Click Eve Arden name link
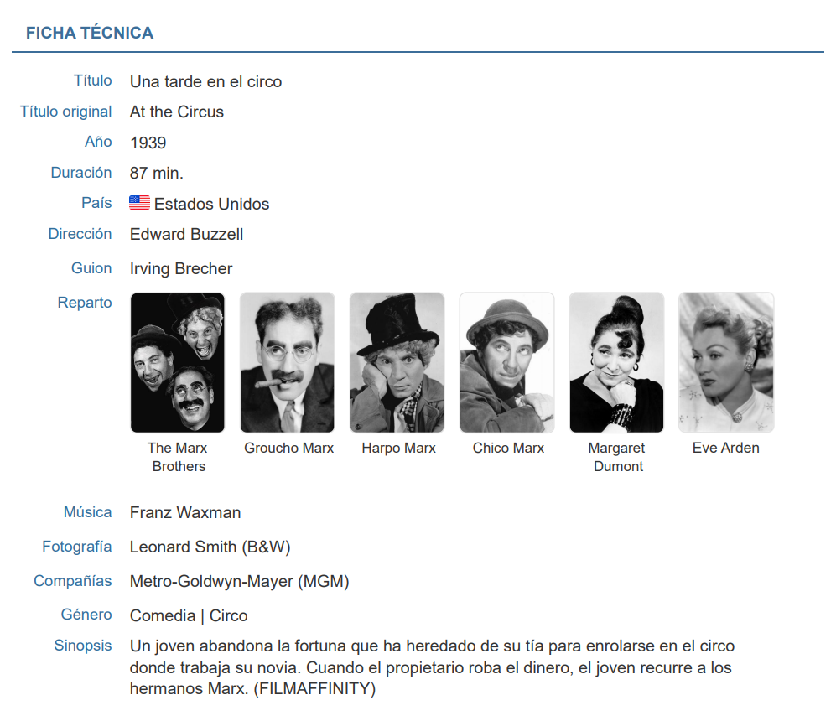The width and height of the screenshot is (836, 721). click(x=726, y=449)
